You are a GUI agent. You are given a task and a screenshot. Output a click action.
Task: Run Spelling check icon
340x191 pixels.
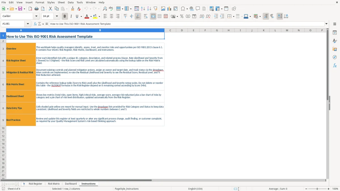coord(111,9)
